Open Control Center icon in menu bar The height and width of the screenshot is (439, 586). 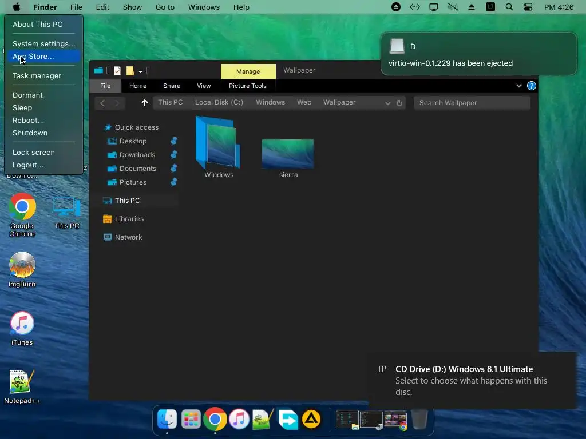coord(528,7)
